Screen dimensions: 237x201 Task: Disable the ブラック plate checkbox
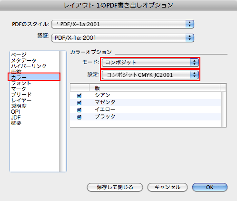(79, 117)
